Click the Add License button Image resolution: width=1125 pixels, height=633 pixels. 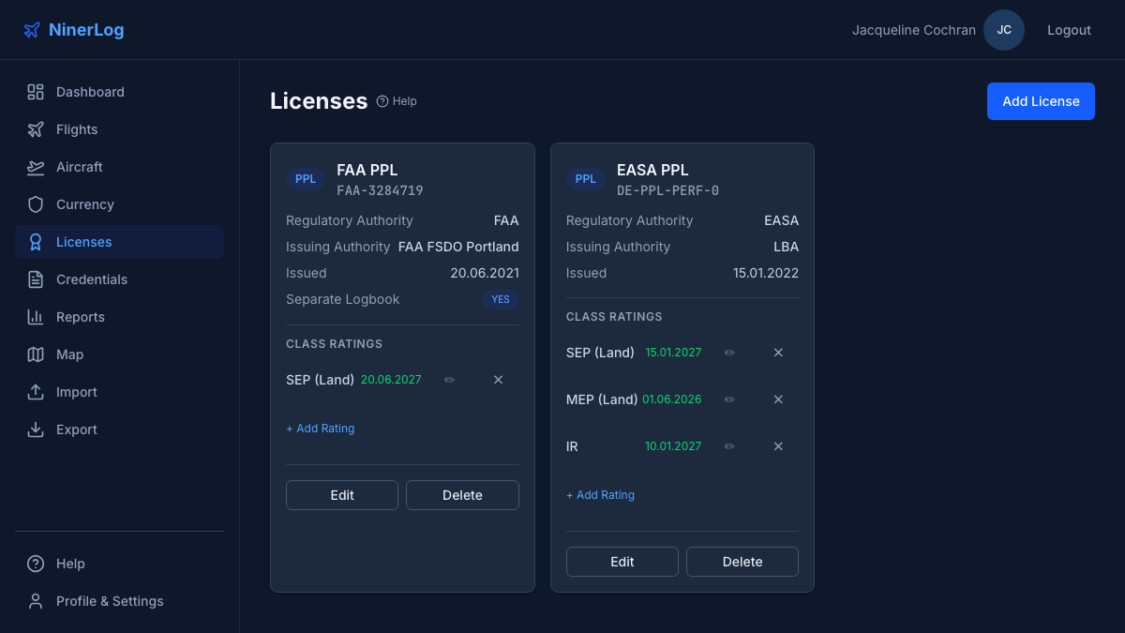pos(1041,101)
